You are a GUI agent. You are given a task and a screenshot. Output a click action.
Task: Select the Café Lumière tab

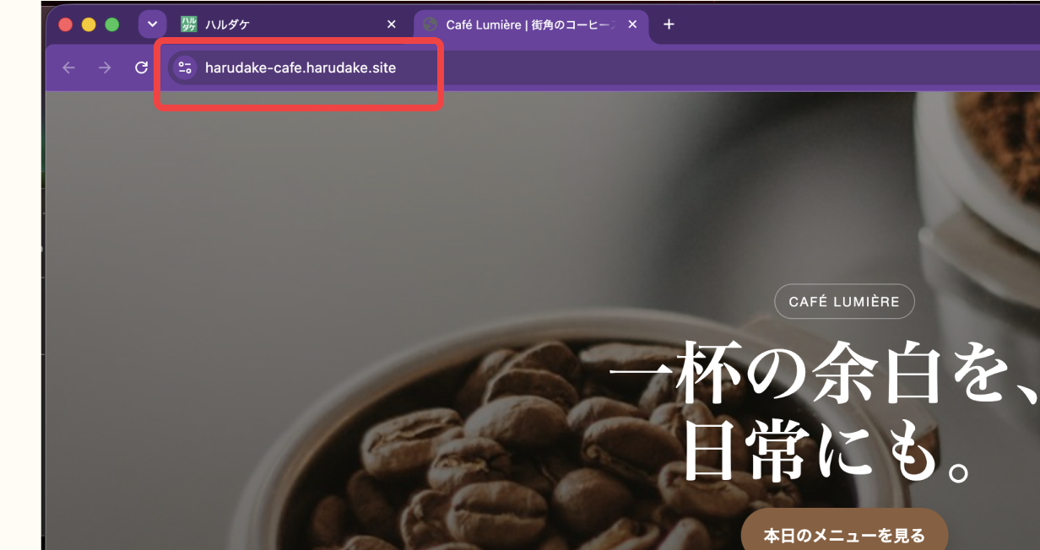pos(531,24)
